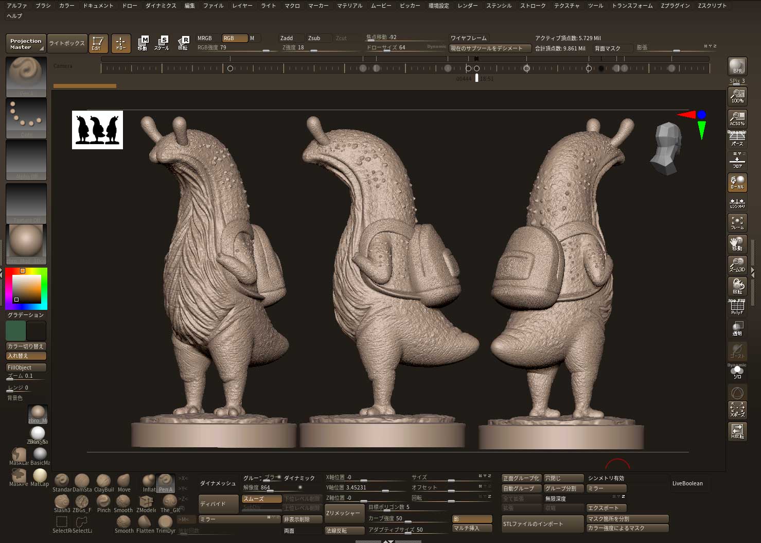Viewport: 761px width, 543px height.
Task: Click the PolyF wireframe display icon
Action: coord(737,307)
